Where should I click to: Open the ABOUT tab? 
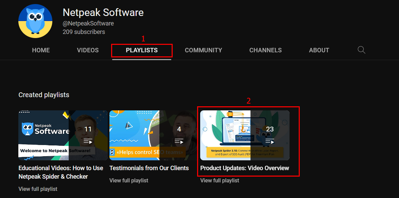pos(319,50)
